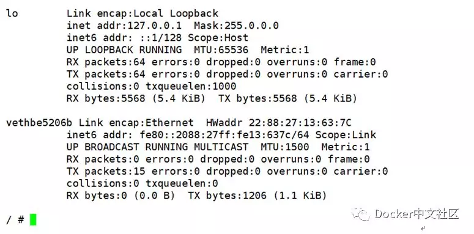Click the MTU:65536 value
Viewport: 474px width, 234px height.
pyautogui.click(x=221, y=50)
